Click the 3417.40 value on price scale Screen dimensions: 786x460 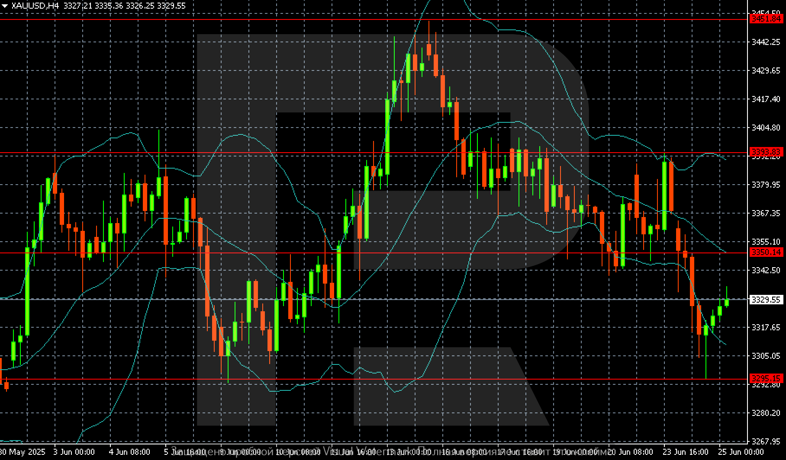click(766, 99)
